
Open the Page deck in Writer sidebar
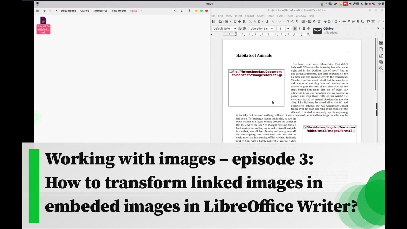tap(381, 49)
